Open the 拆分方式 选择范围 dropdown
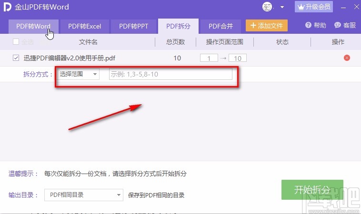361x214 pixels. (78, 74)
